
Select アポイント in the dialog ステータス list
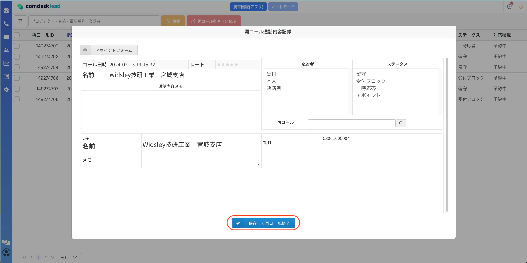pyautogui.click(x=368, y=95)
